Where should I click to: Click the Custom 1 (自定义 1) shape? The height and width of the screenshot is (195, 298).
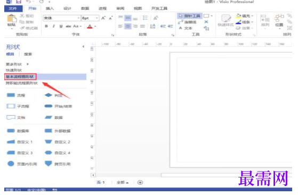coord(20,142)
